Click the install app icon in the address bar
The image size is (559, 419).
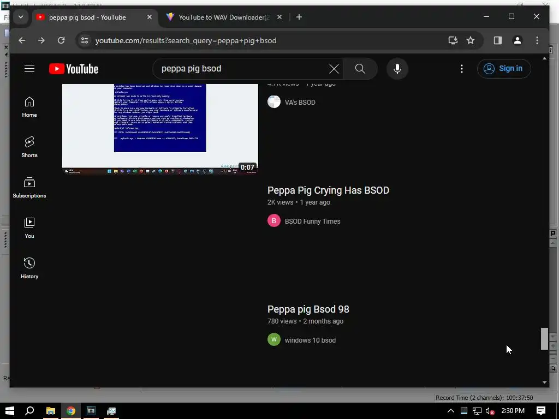pos(453,40)
